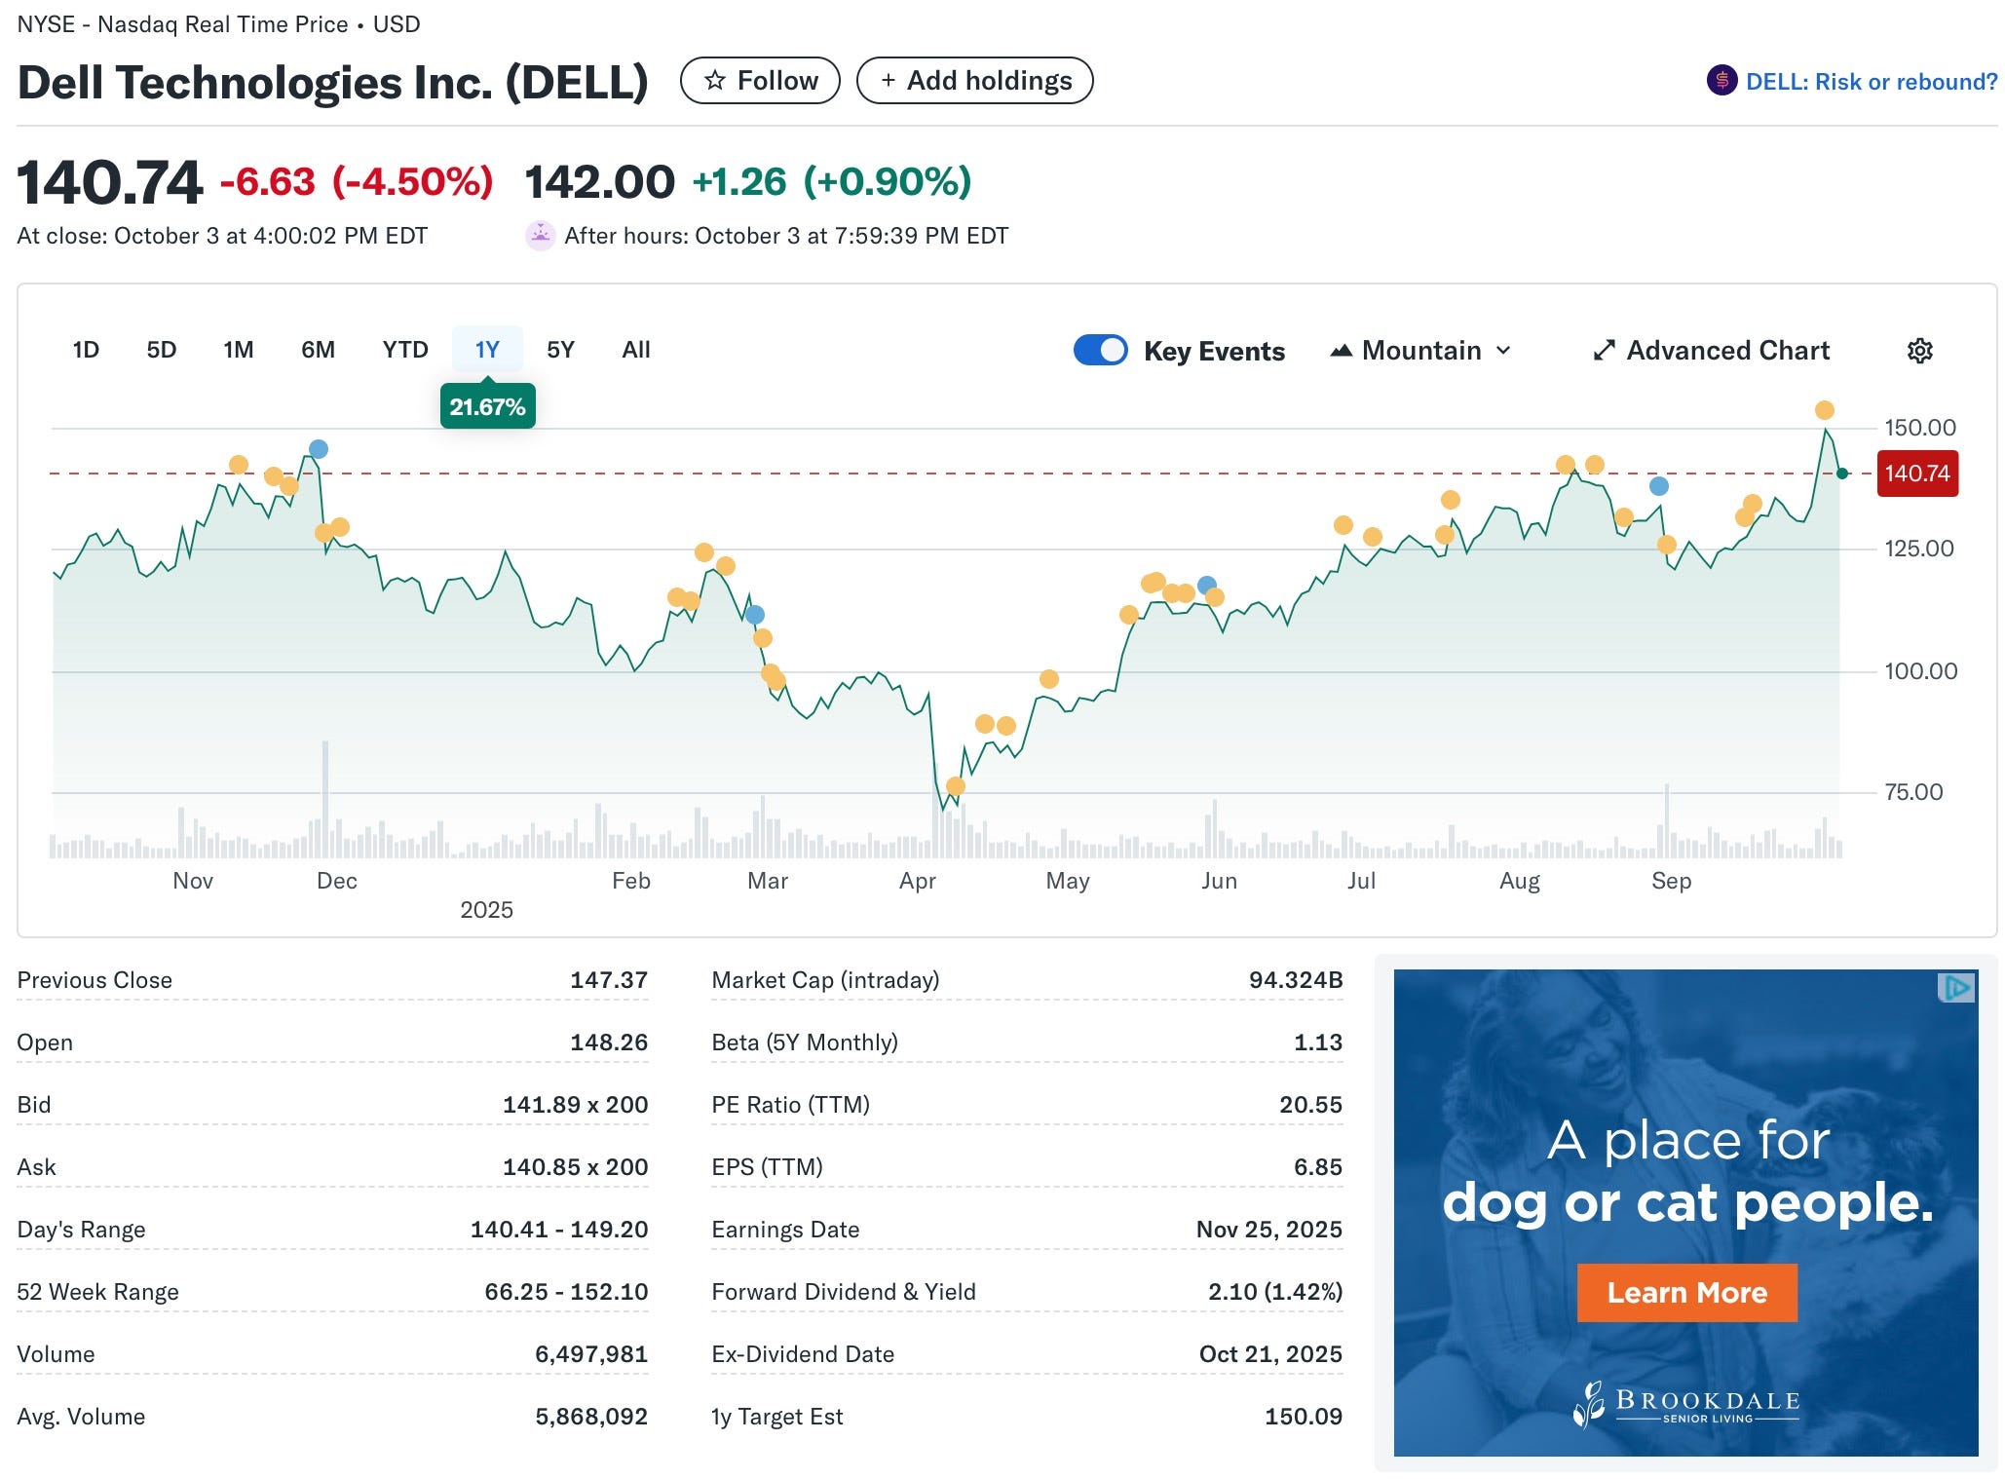Image resolution: width=2005 pixels, height=1479 pixels.
Task: Click the plus icon in Add holdings
Action: [888, 81]
